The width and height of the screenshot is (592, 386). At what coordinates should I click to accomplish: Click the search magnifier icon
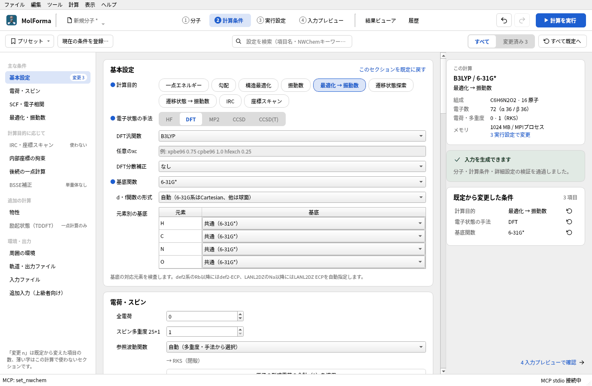pyautogui.click(x=239, y=42)
